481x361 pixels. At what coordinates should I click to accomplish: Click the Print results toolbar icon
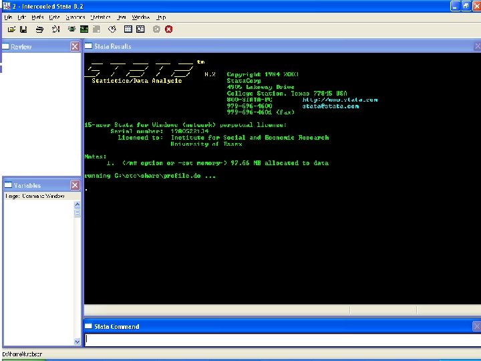point(39,29)
